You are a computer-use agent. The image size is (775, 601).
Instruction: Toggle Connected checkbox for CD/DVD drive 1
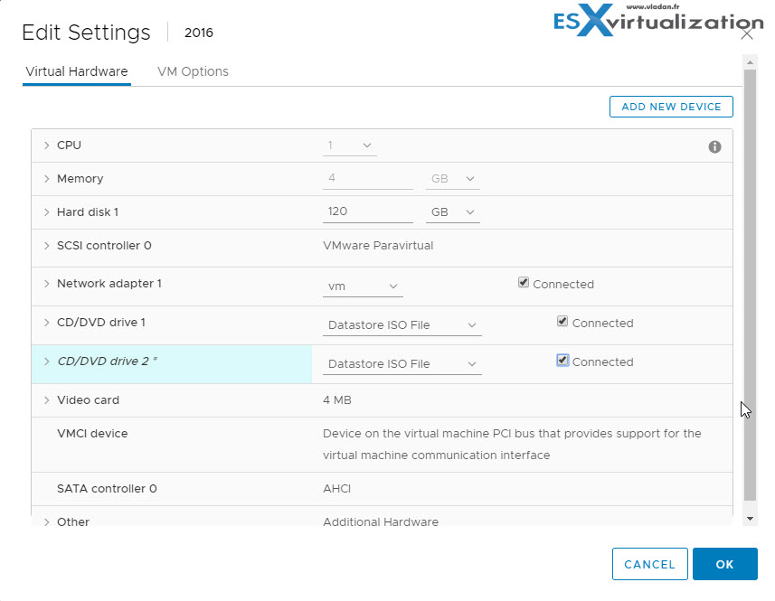[x=562, y=322]
